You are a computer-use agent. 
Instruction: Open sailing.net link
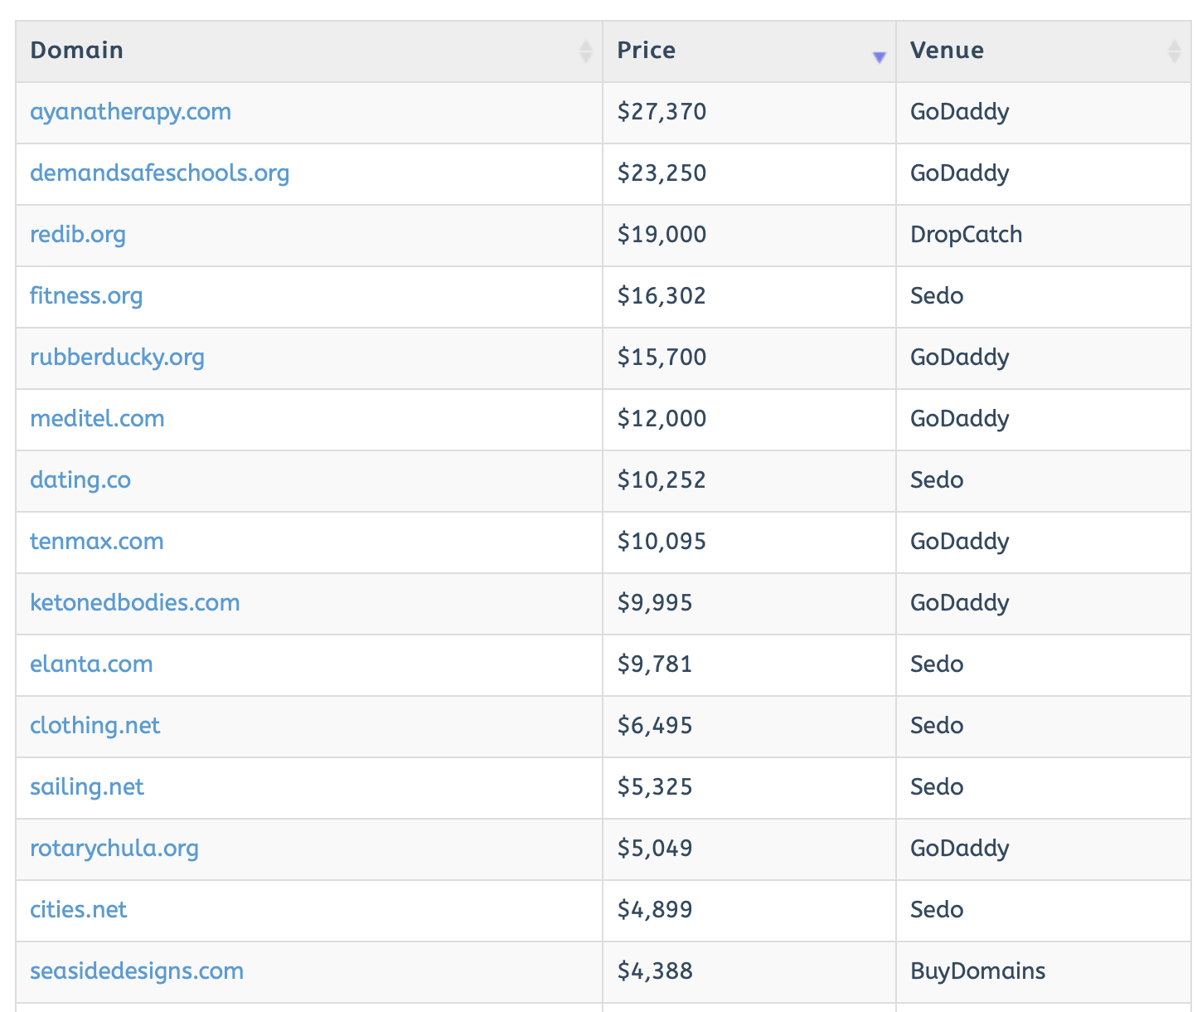point(87,787)
